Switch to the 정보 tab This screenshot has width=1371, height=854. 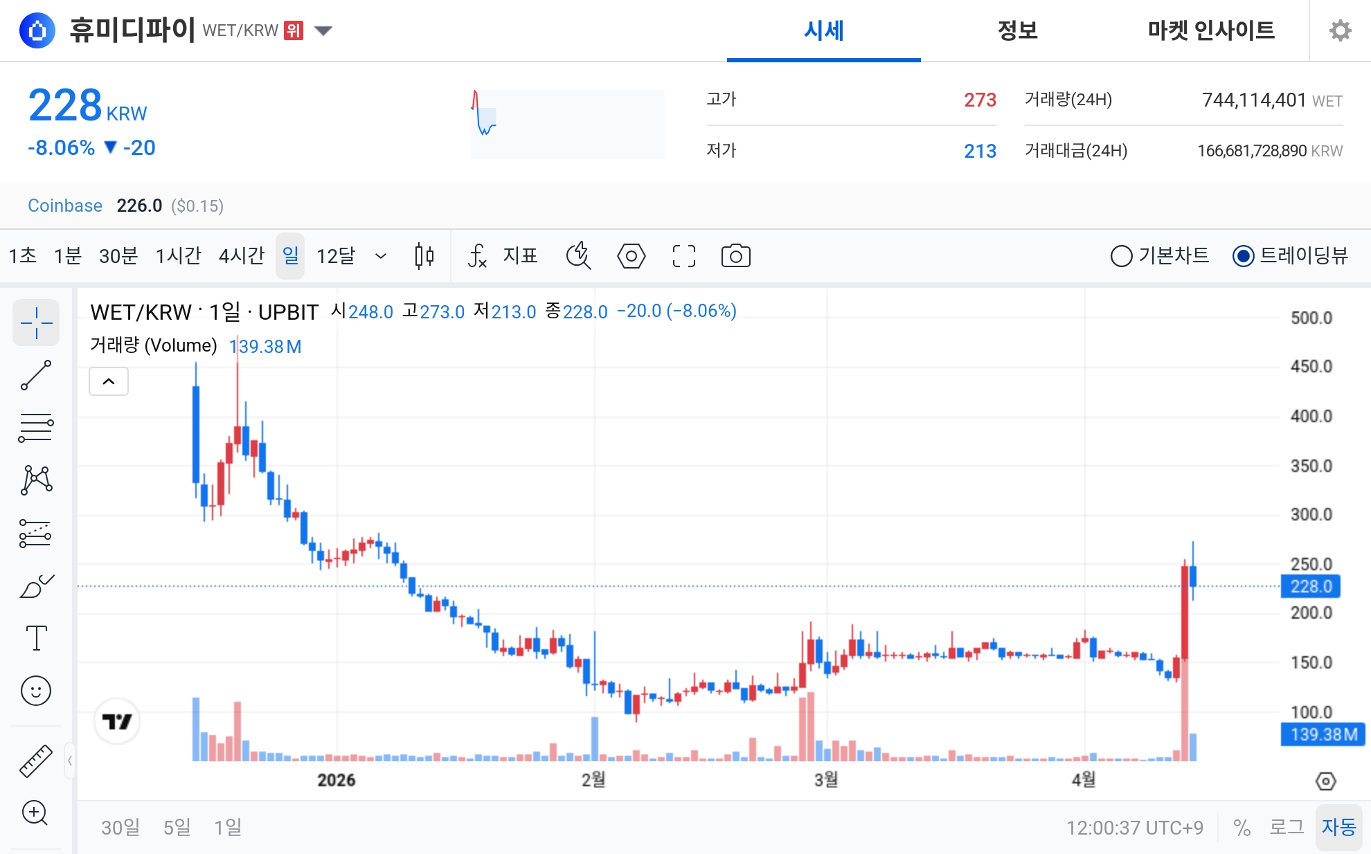[x=1016, y=30]
